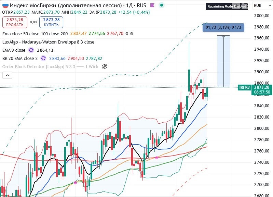This screenshot has height=197, width=273.
Task: Click the purple flag icon beside the symbol title
Action: [152, 5]
